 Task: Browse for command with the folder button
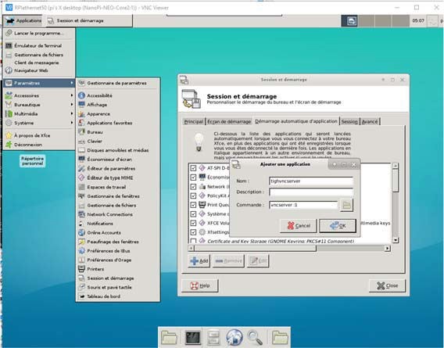(x=346, y=205)
